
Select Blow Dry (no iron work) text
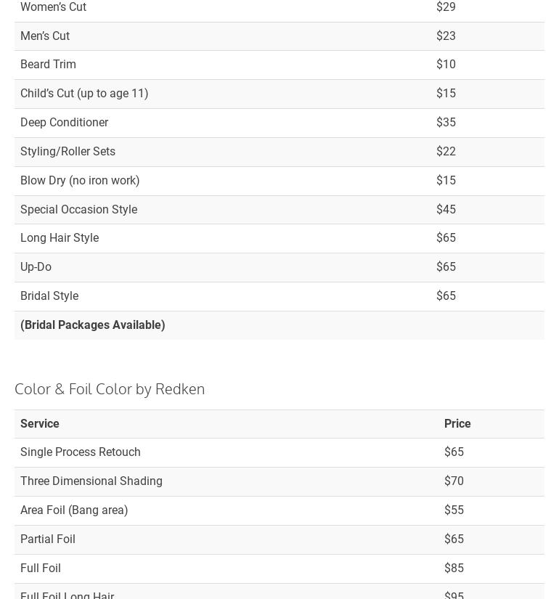coord(80,181)
